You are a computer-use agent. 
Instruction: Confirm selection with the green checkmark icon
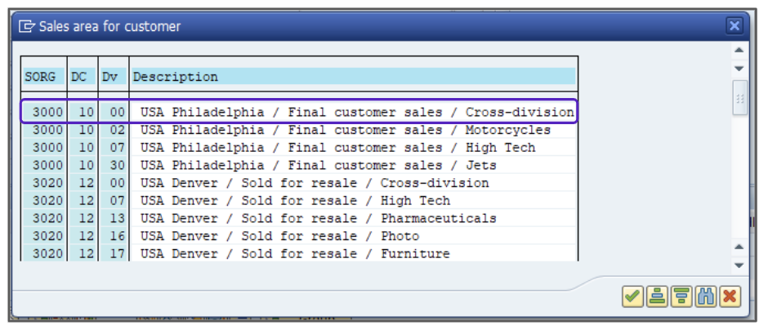[632, 297]
